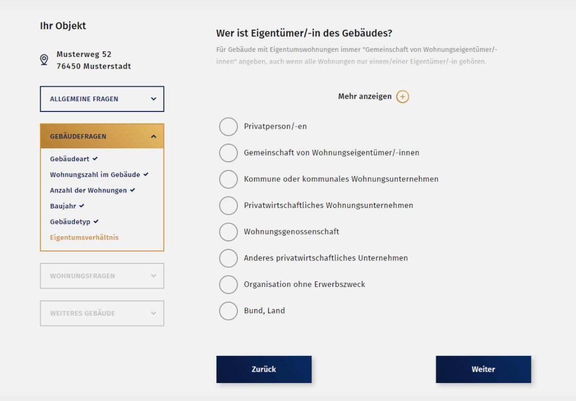
Task: Select Gemeinschaft von Wohnungseigentümer/-innen option
Action: coord(228,152)
